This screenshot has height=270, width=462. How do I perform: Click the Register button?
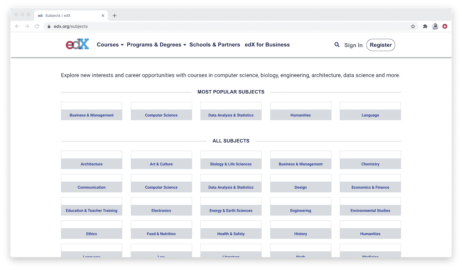[380, 45]
